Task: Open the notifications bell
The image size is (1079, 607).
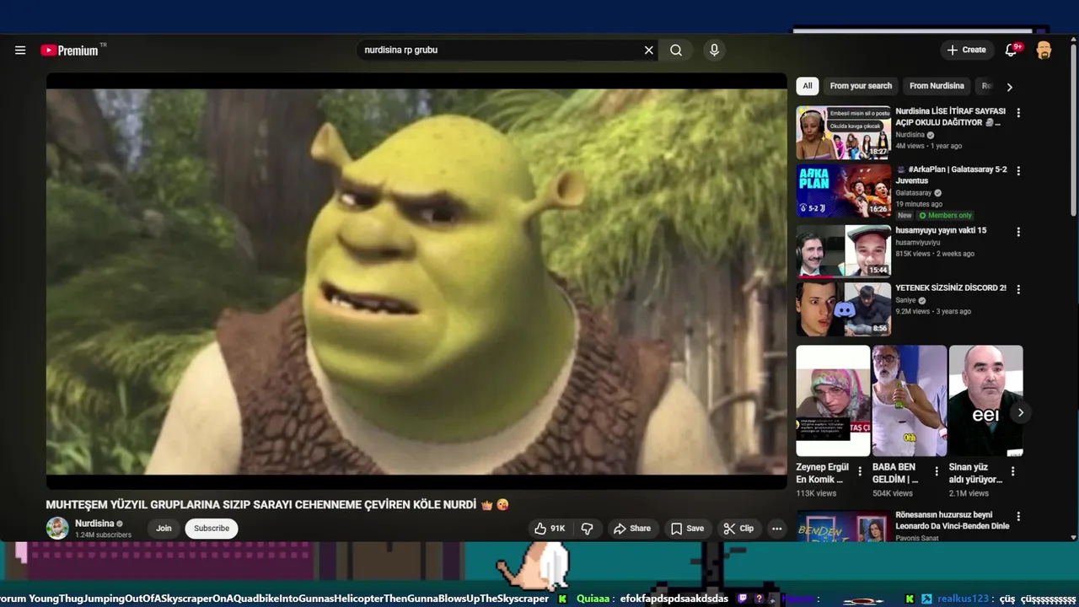Action: [1012, 50]
